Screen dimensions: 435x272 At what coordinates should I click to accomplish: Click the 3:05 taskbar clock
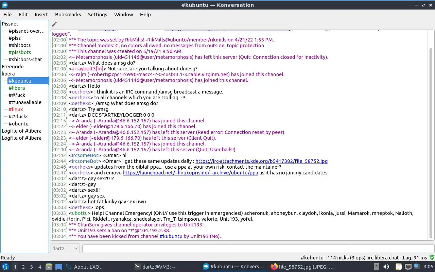(429, 267)
